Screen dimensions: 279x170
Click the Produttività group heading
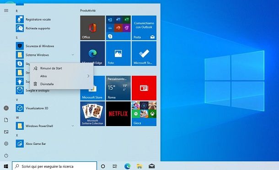(x=88, y=11)
